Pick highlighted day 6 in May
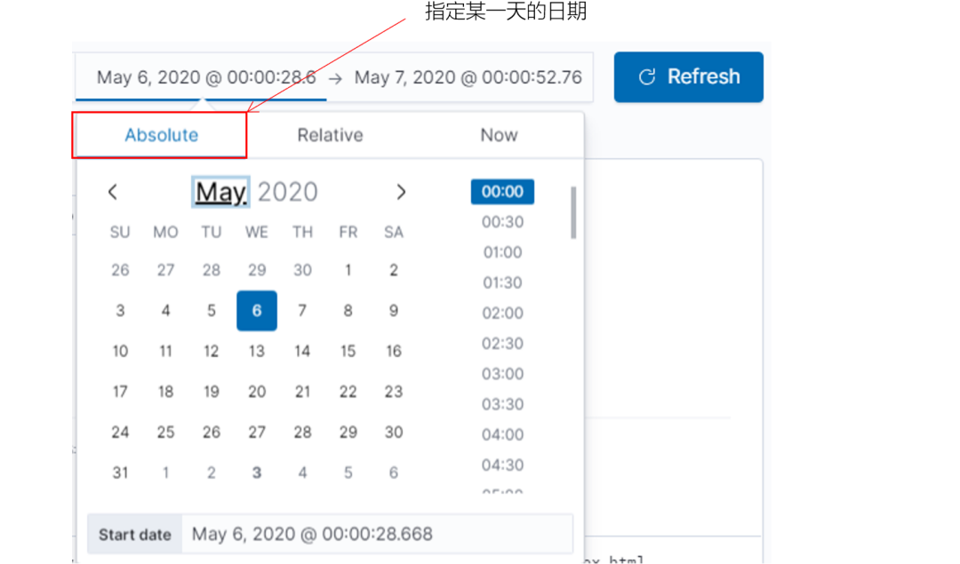The height and width of the screenshot is (564, 960). tap(257, 311)
